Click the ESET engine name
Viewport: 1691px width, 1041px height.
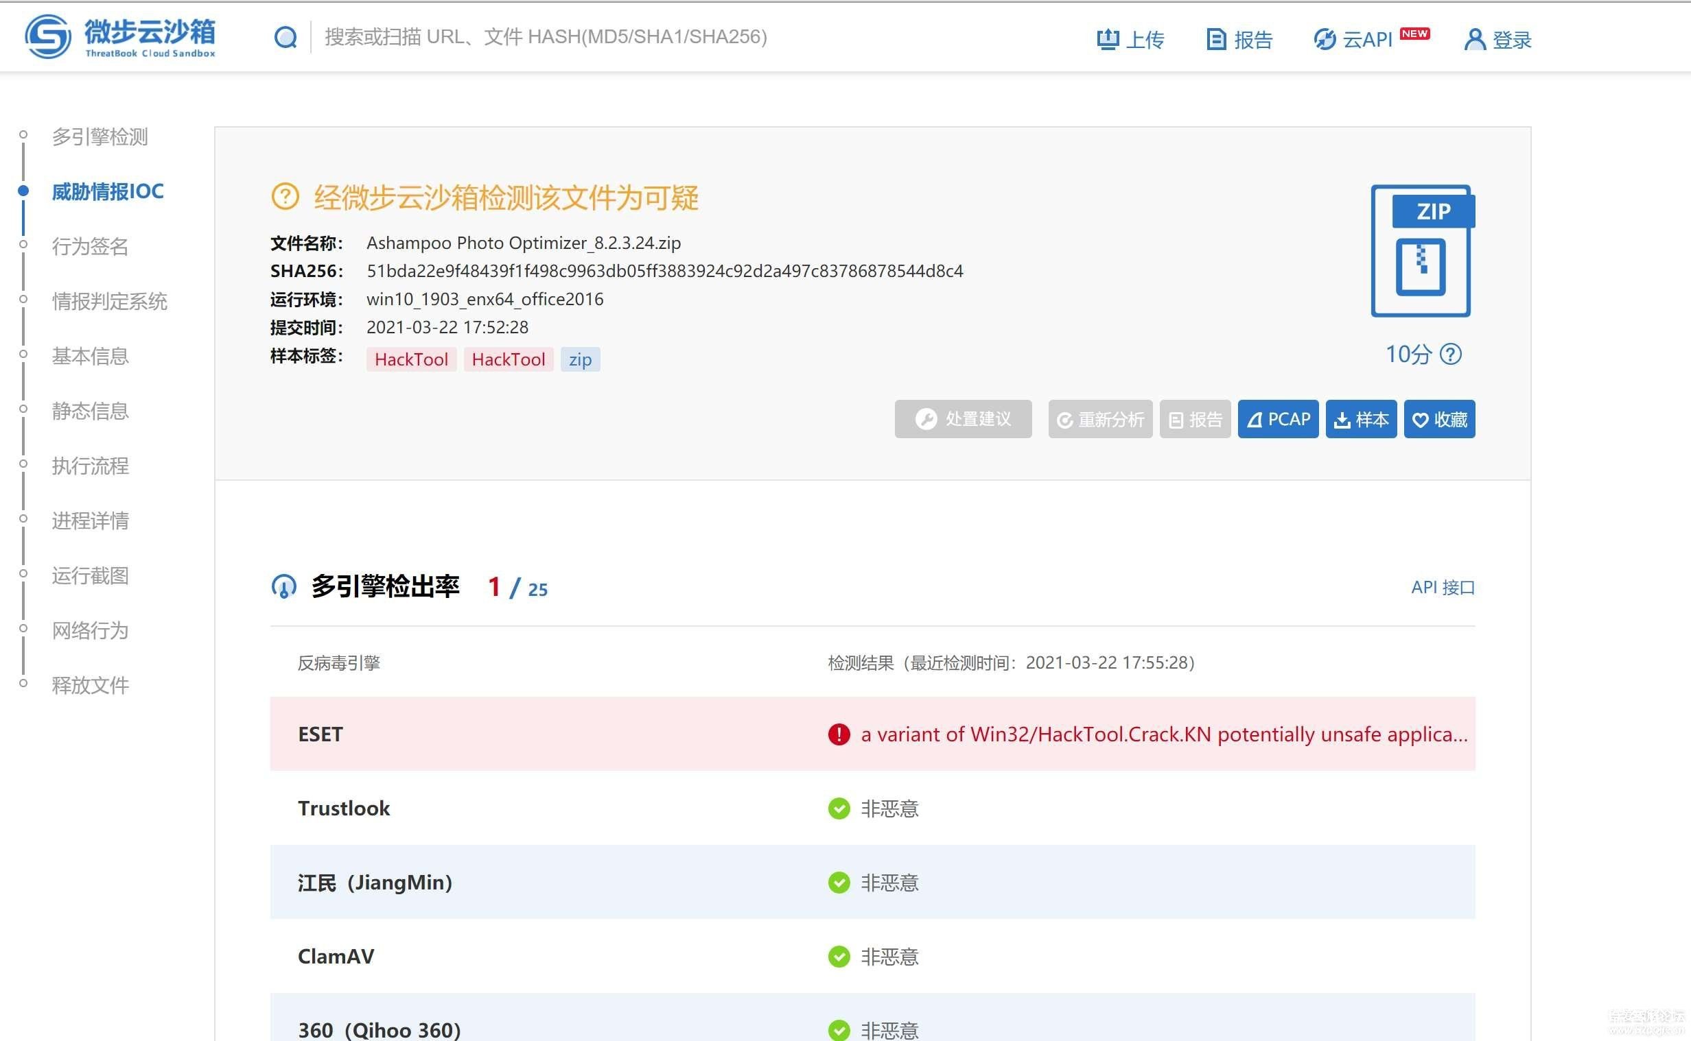[x=320, y=734]
